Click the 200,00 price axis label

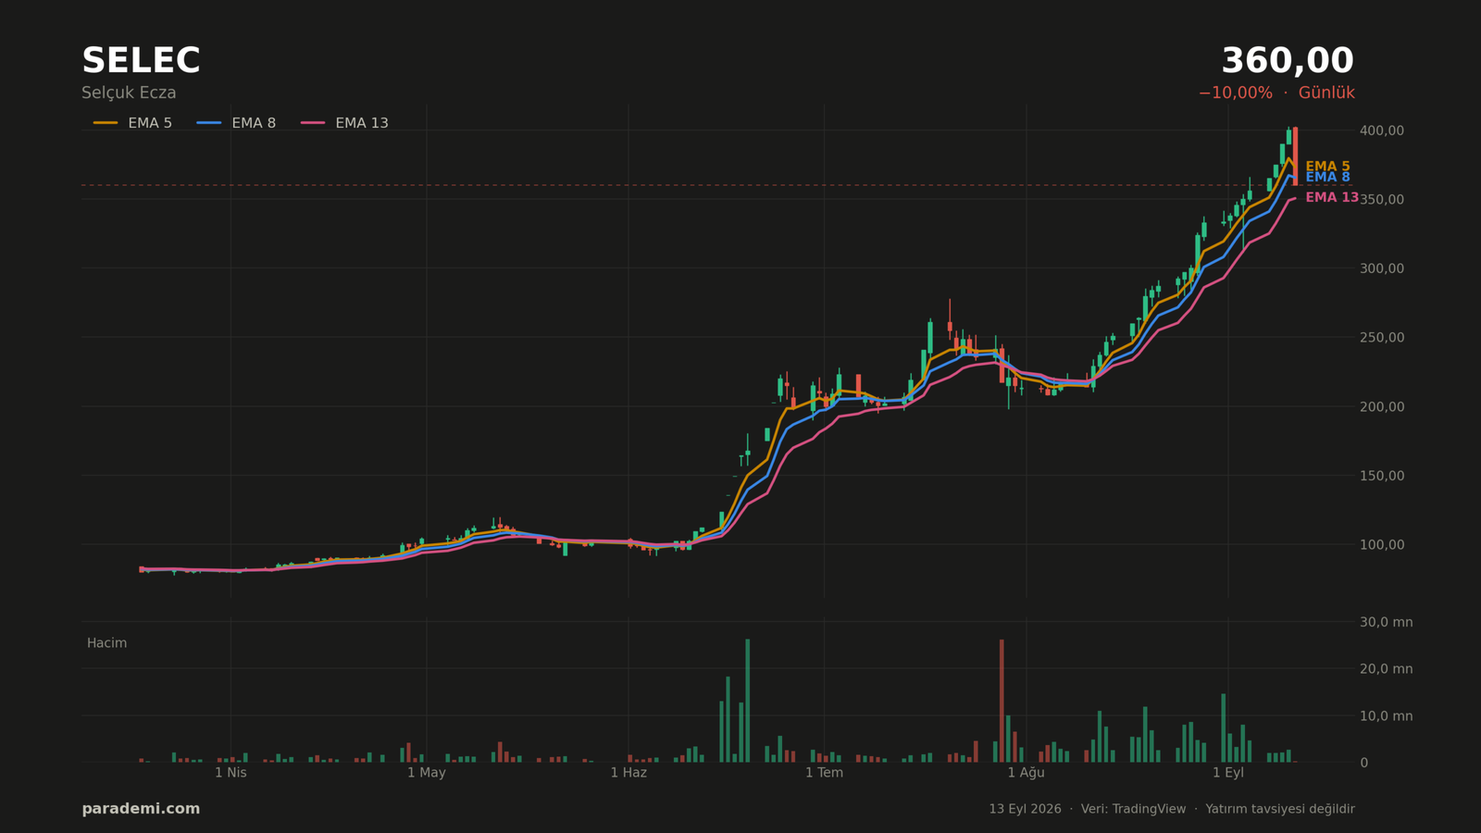tap(1381, 407)
